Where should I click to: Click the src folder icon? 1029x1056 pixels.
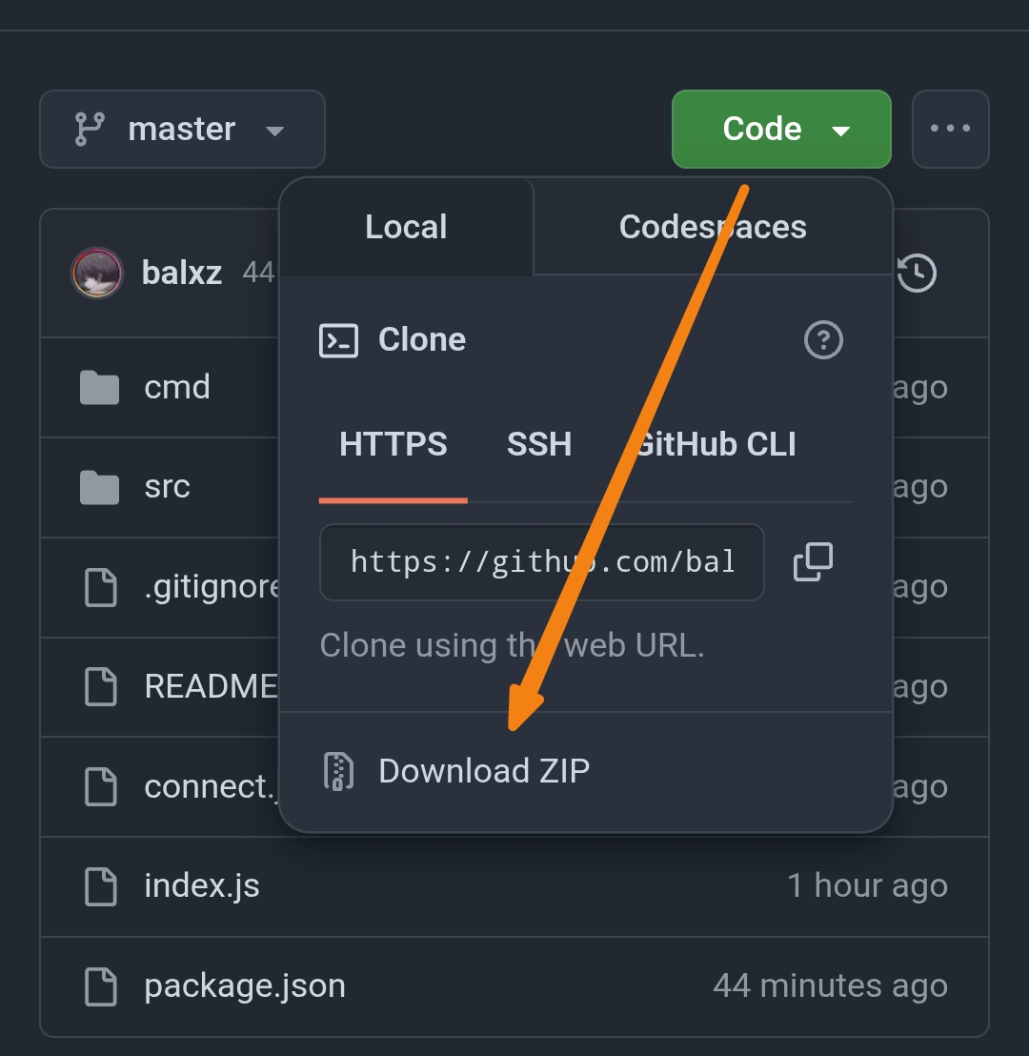(x=99, y=487)
